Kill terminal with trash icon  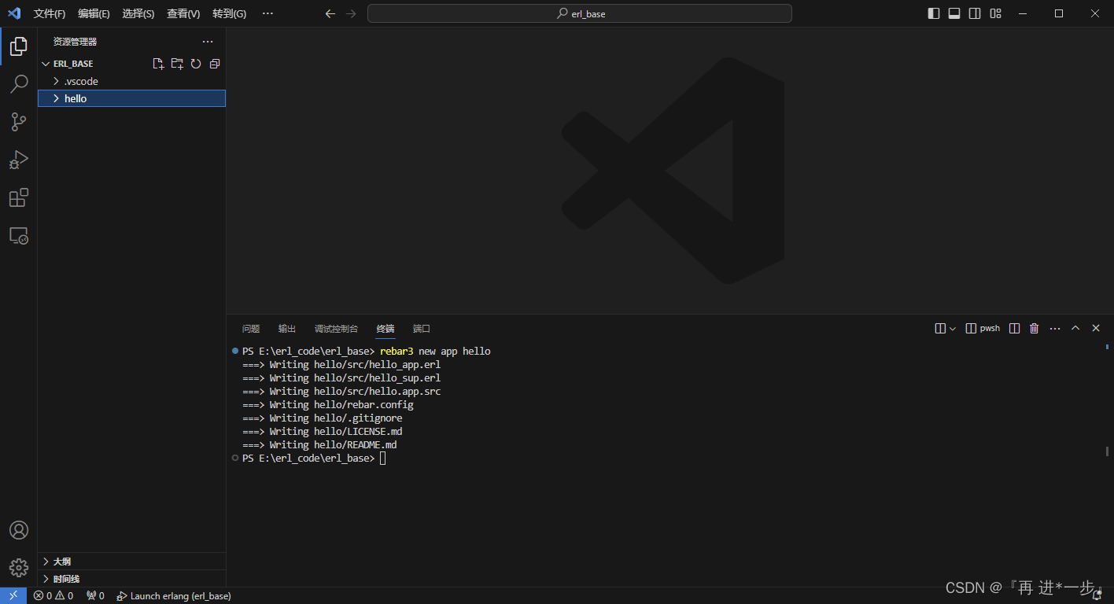[x=1035, y=329]
